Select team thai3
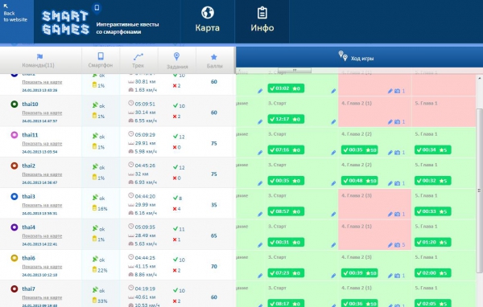This screenshot has height=307, width=483. point(29,196)
